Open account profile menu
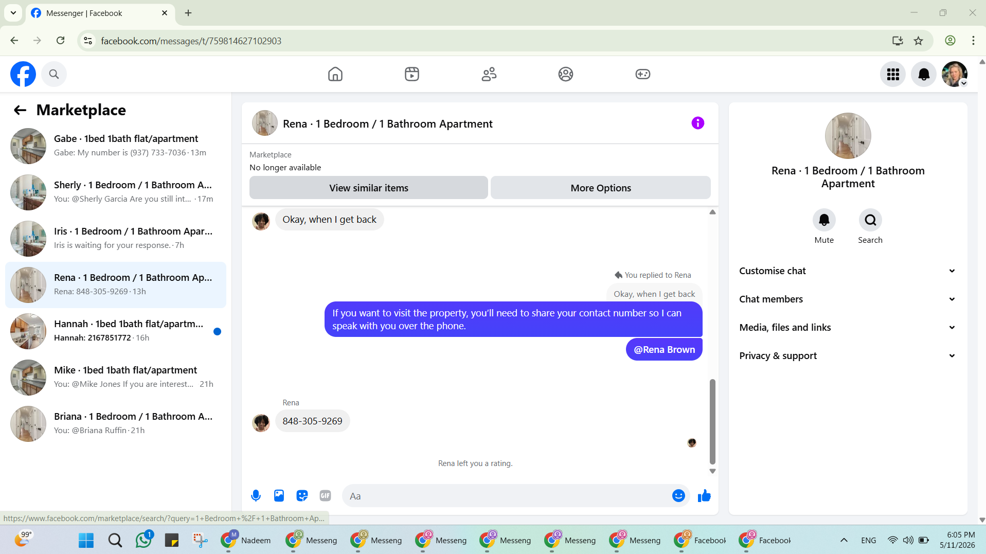The height and width of the screenshot is (554, 986). (955, 75)
